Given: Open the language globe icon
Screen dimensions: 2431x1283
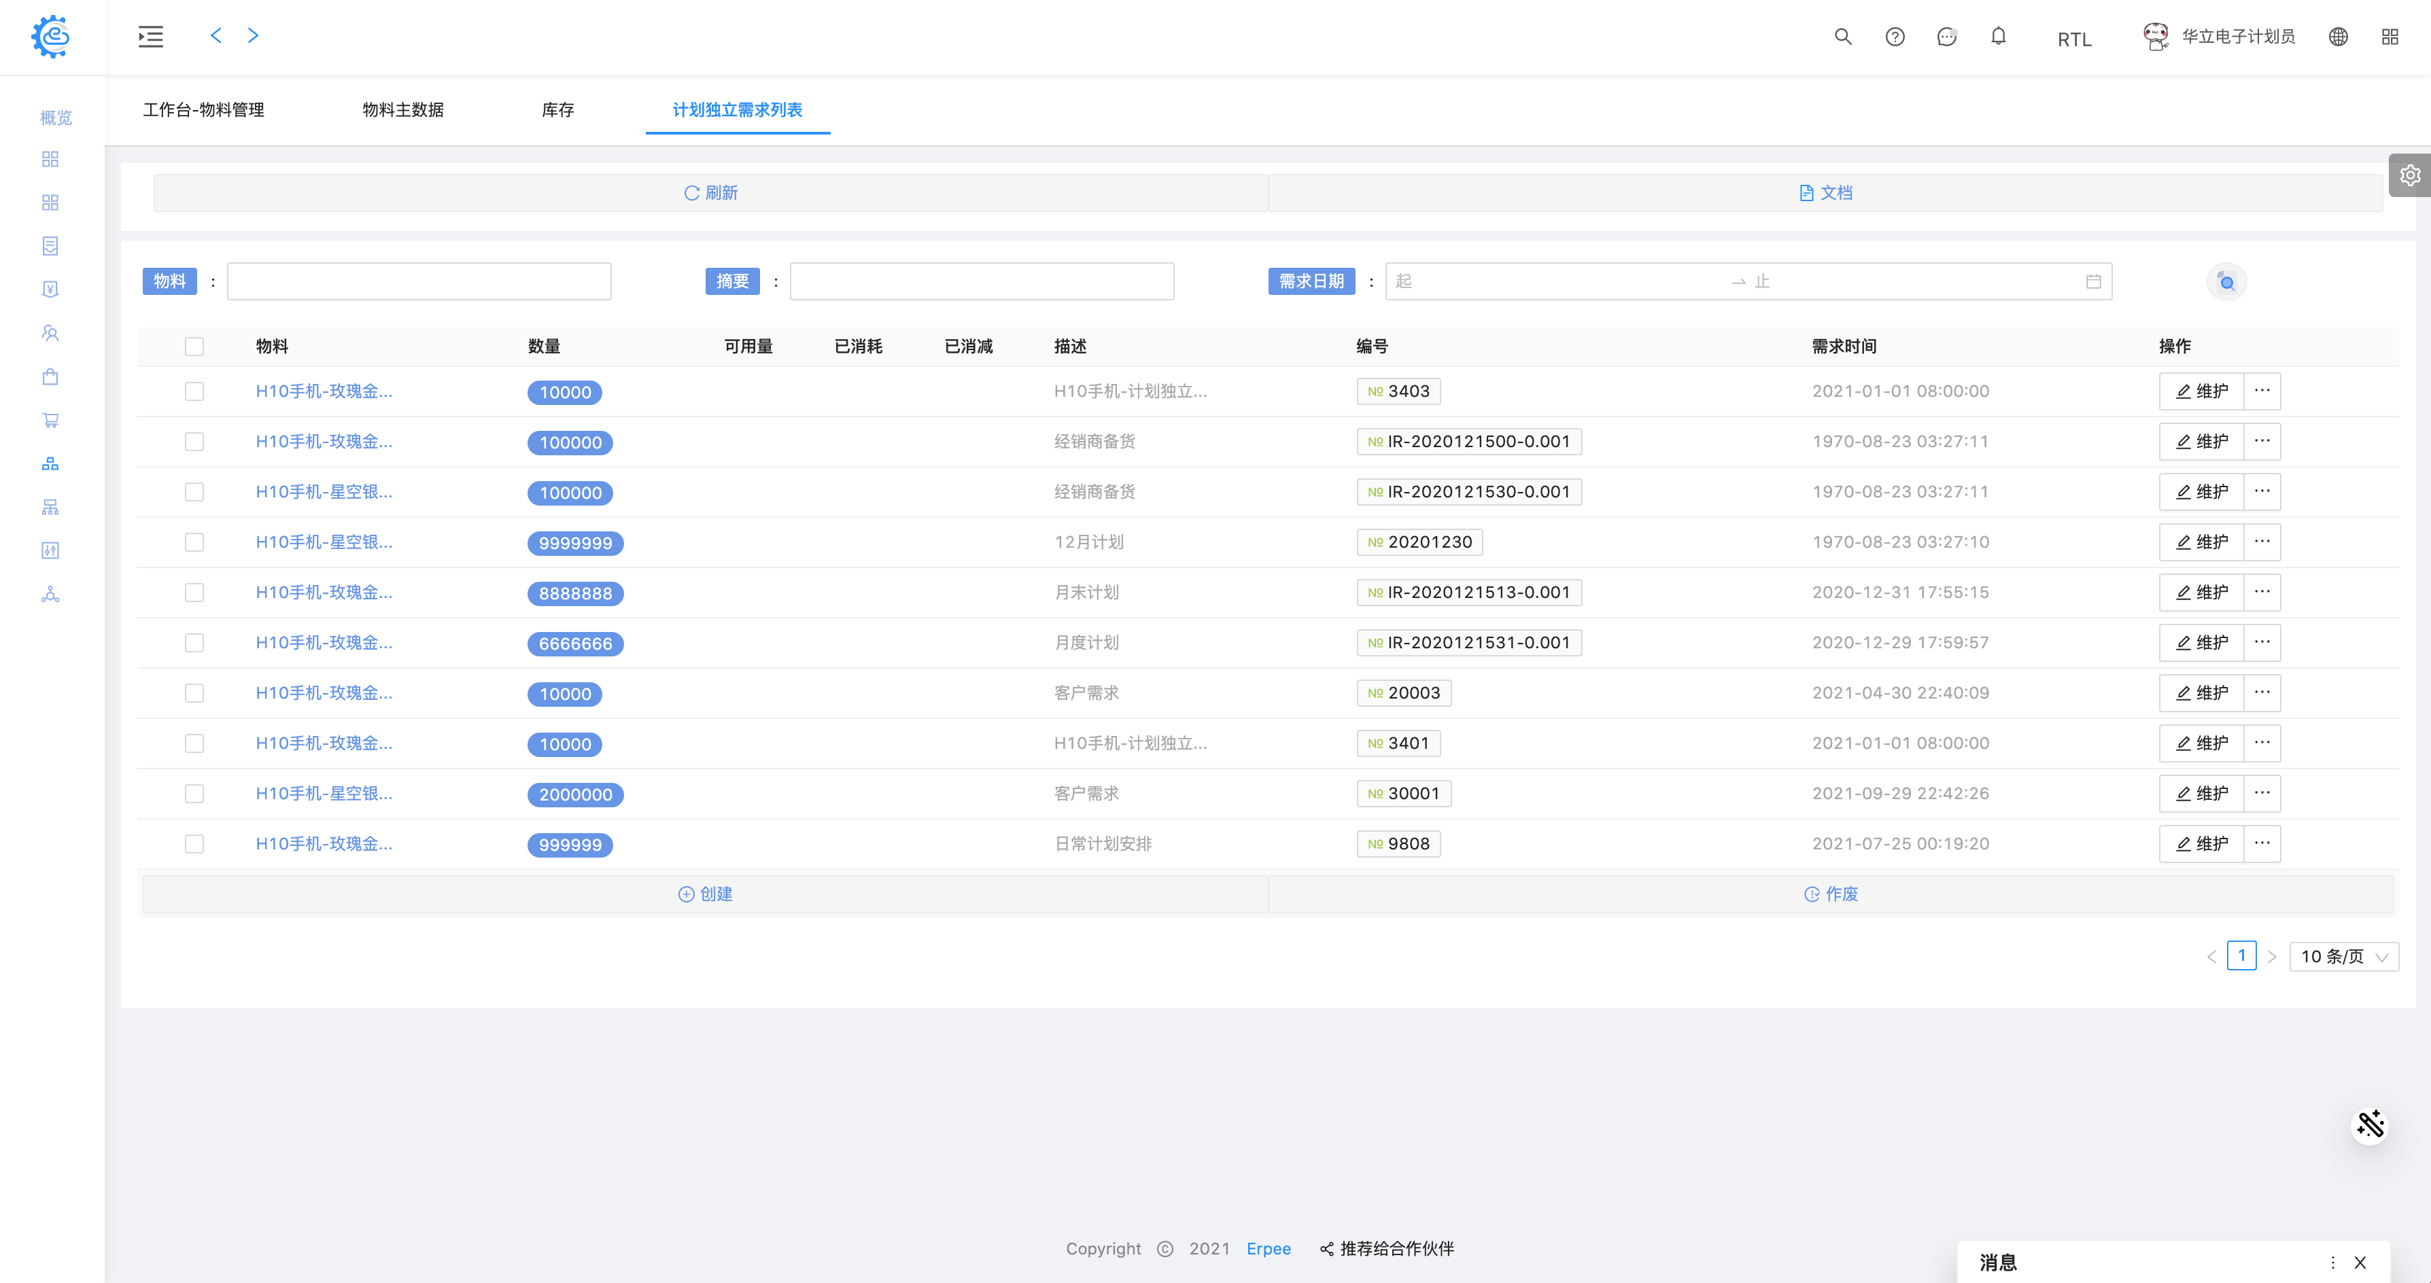Looking at the screenshot, I should 2338,37.
